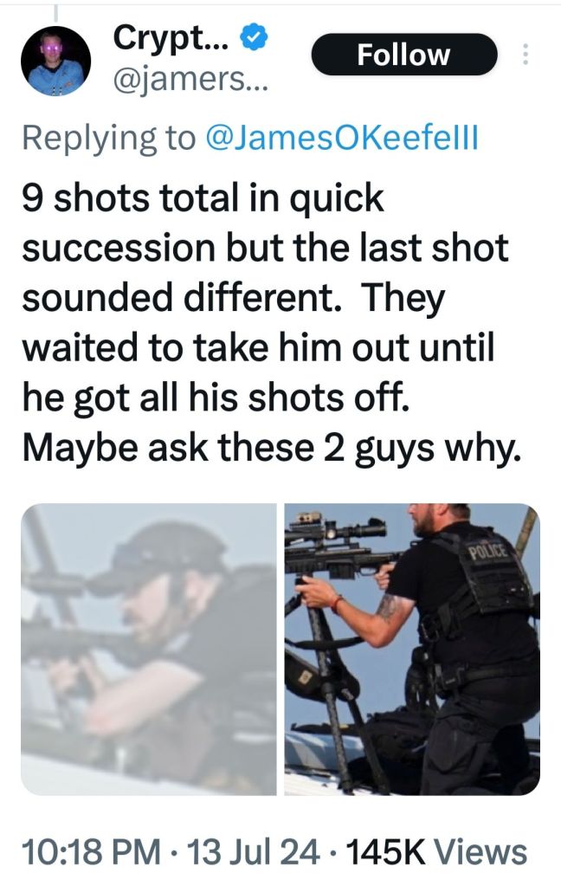The width and height of the screenshot is (561, 886).
Task: Click the Crypt... display name
Action: pos(171,38)
